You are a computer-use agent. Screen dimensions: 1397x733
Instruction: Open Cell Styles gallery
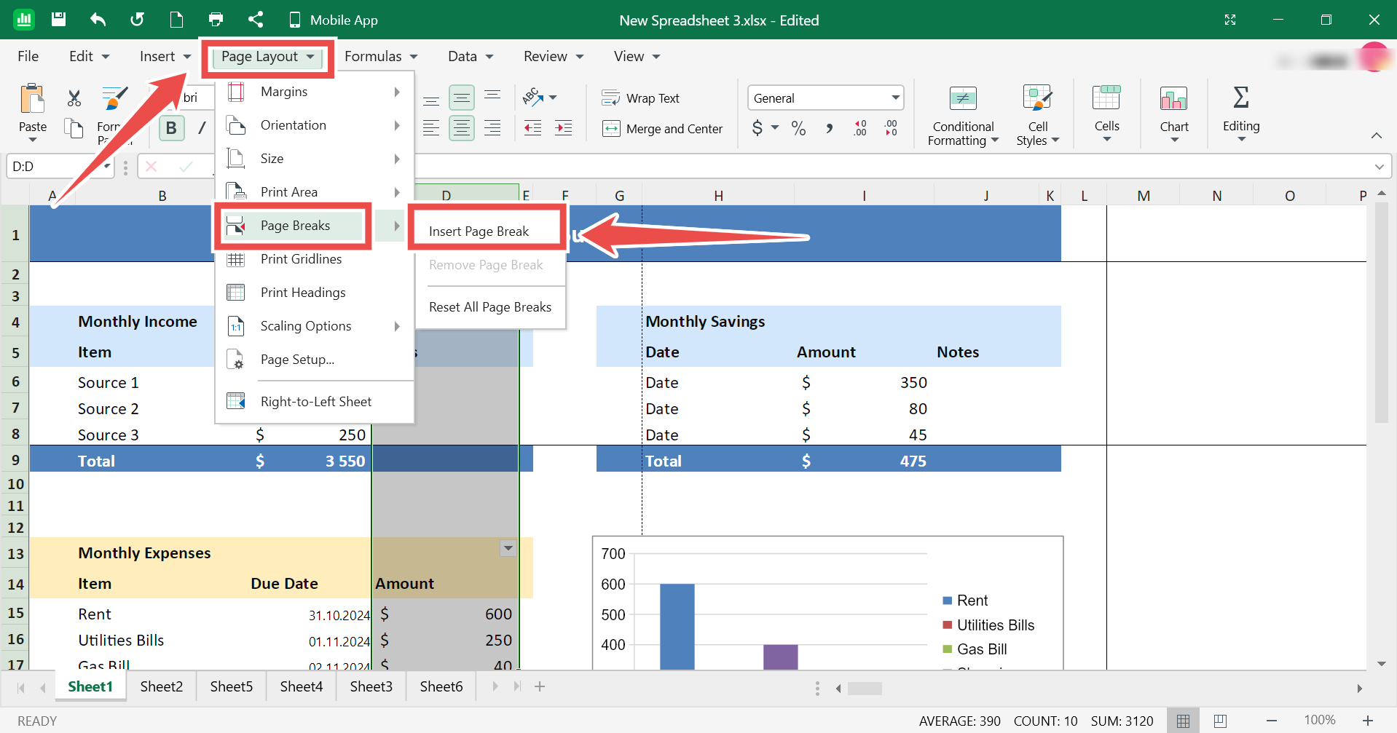click(x=1038, y=116)
